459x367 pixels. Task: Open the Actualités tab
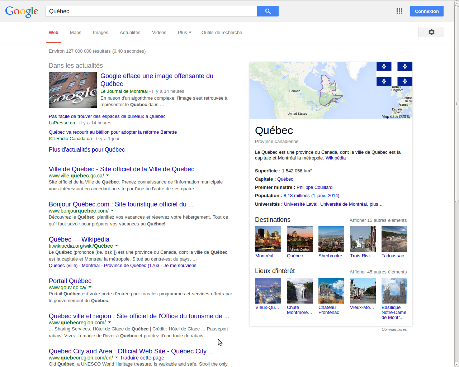(x=130, y=33)
